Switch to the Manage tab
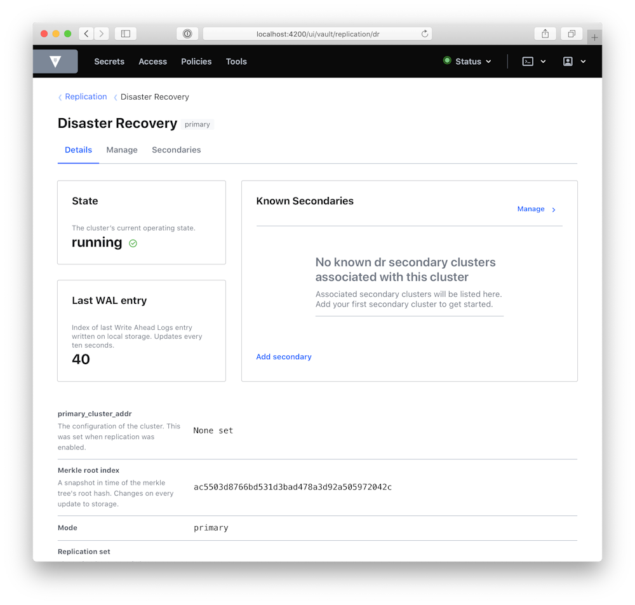 click(122, 149)
